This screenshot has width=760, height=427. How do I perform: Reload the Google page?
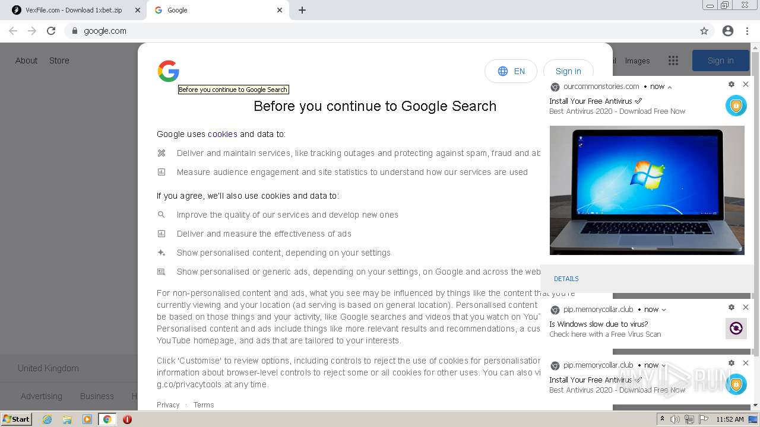(51, 31)
